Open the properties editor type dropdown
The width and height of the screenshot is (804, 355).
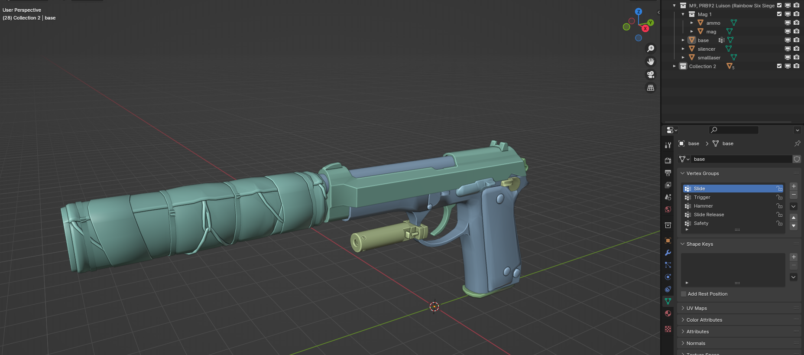click(672, 130)
